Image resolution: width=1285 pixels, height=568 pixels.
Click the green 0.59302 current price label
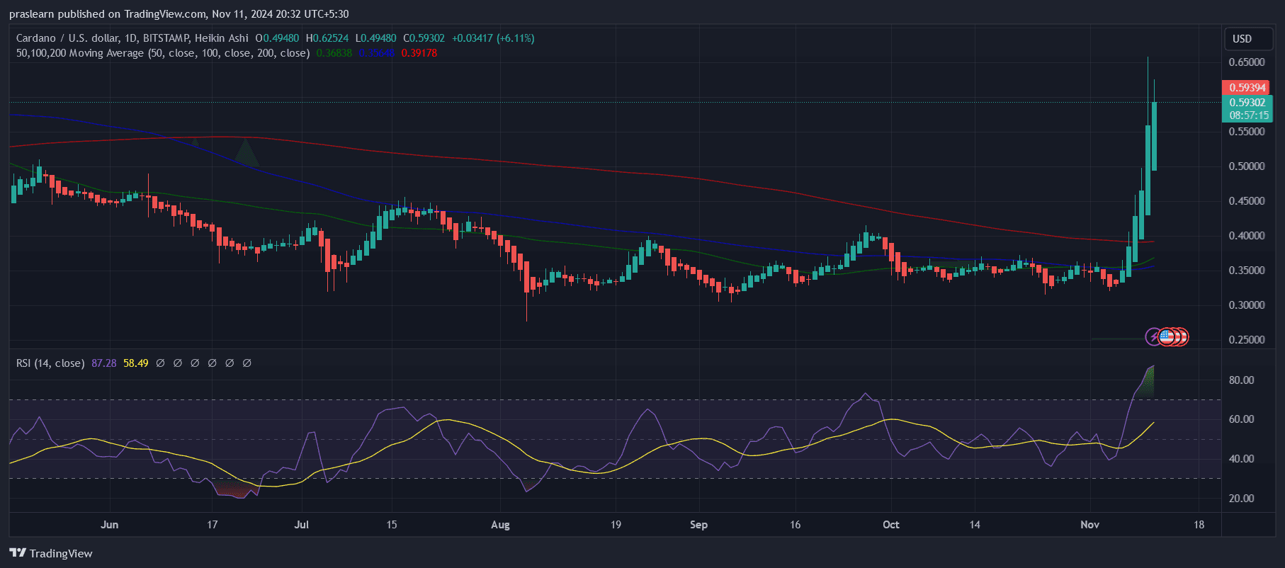1247,103
